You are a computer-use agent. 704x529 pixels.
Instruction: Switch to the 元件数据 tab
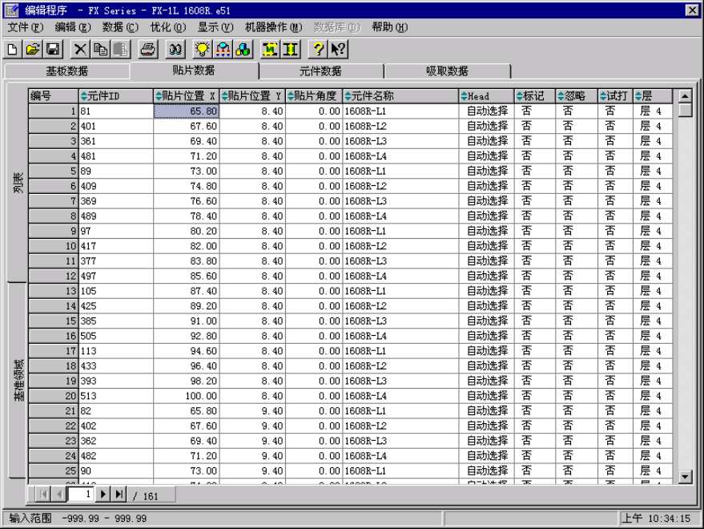click(x=320, y=71)
